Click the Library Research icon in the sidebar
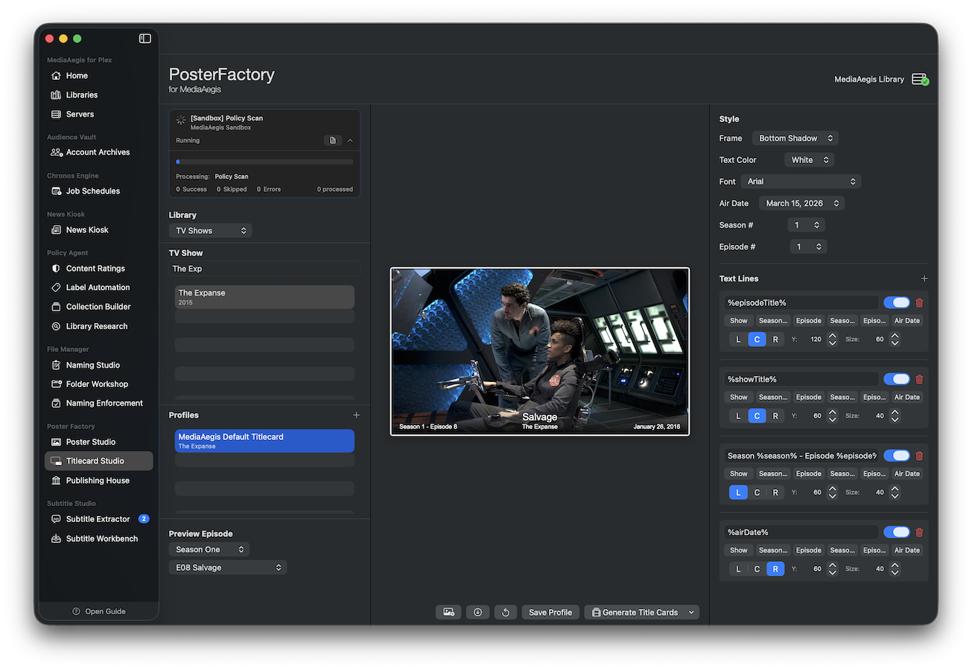The image size is (972, 670). [56, 326]
